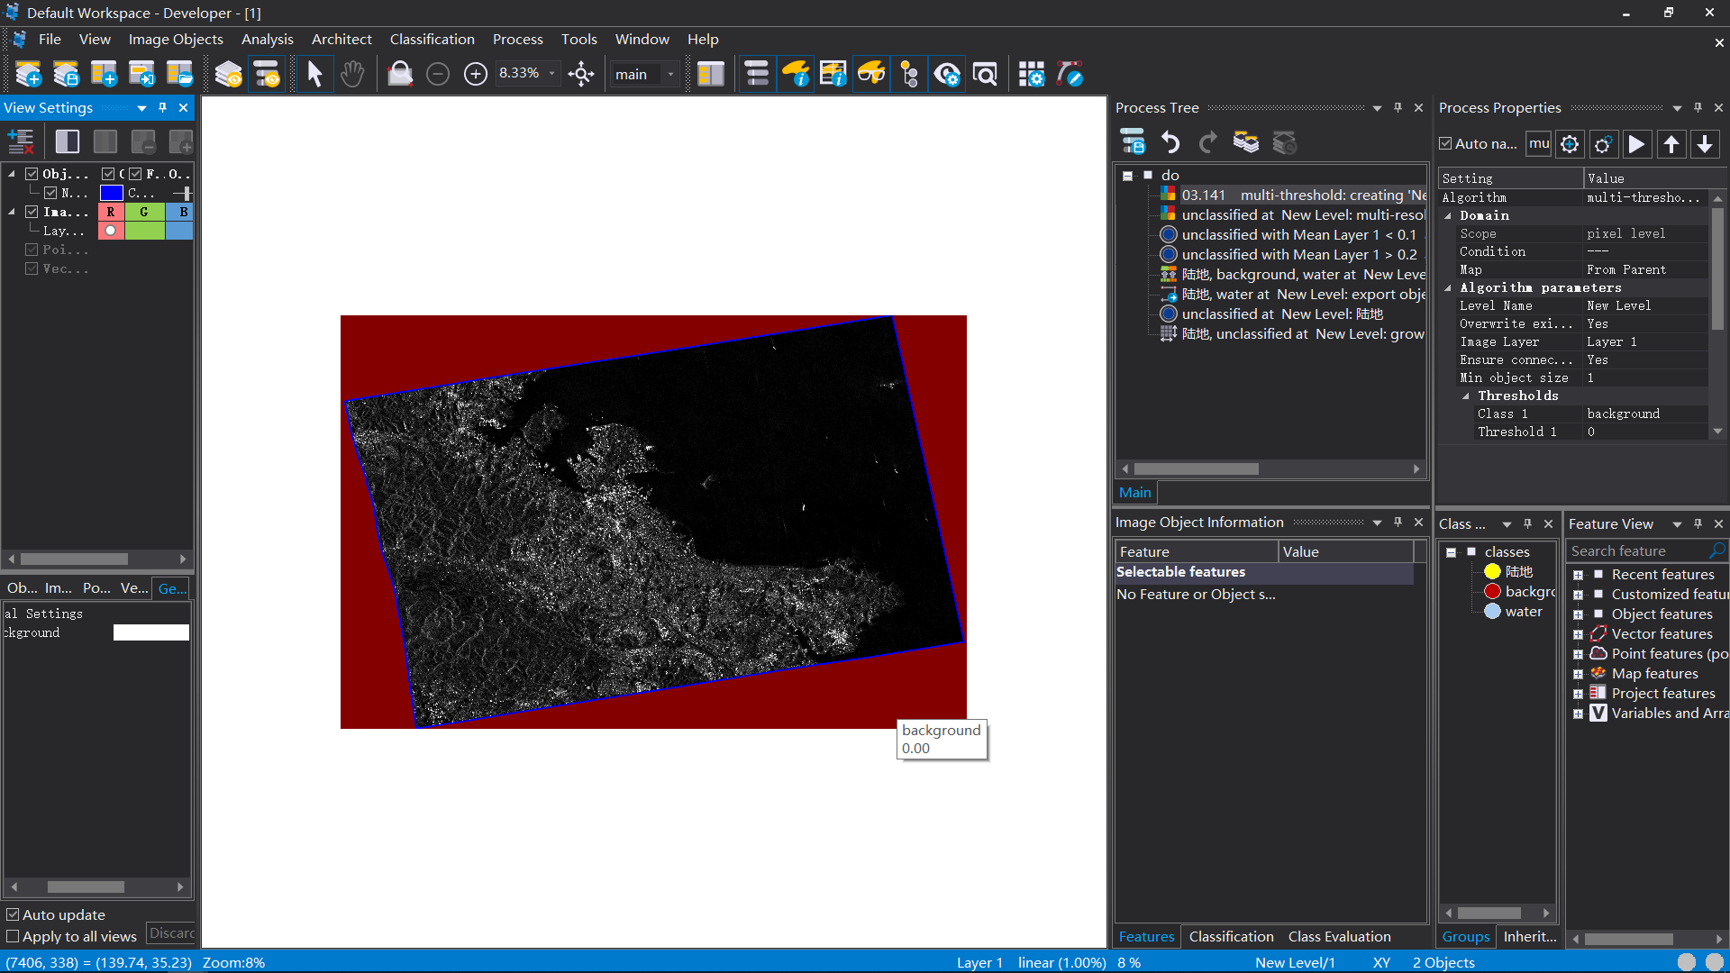The image size is (1730, 973).
Task: Click the undo arrow in Process Tree
Action: [1170, 142]
